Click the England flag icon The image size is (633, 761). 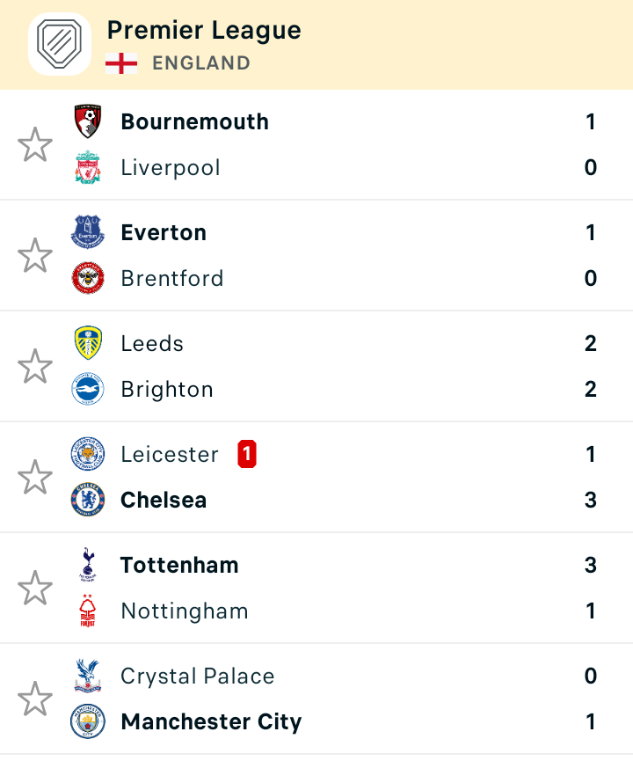click(x=121, y=63)
